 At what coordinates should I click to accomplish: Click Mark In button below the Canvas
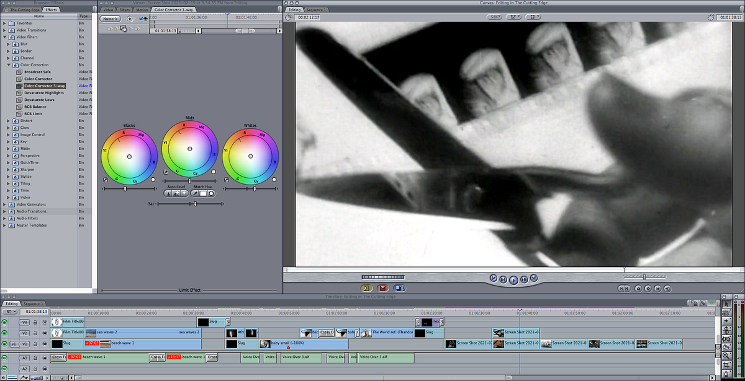[622, 288]
